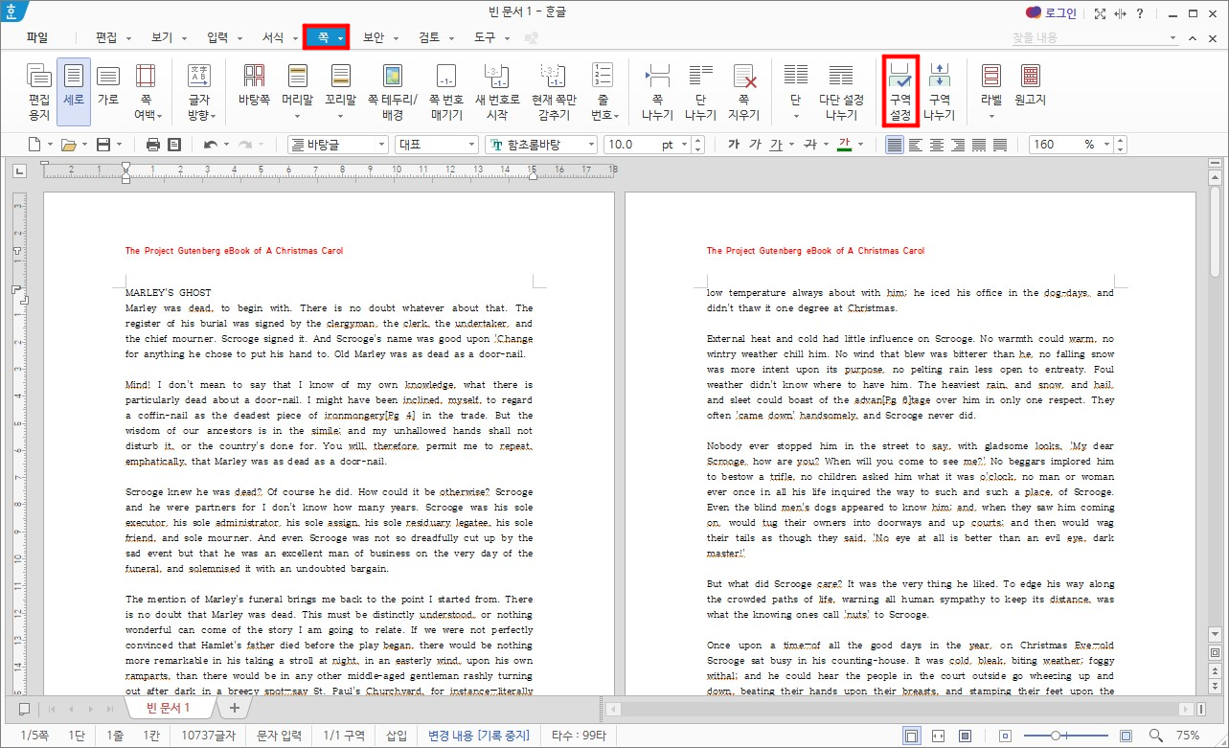
Task: Click the print preview icon
Action: 174,145
